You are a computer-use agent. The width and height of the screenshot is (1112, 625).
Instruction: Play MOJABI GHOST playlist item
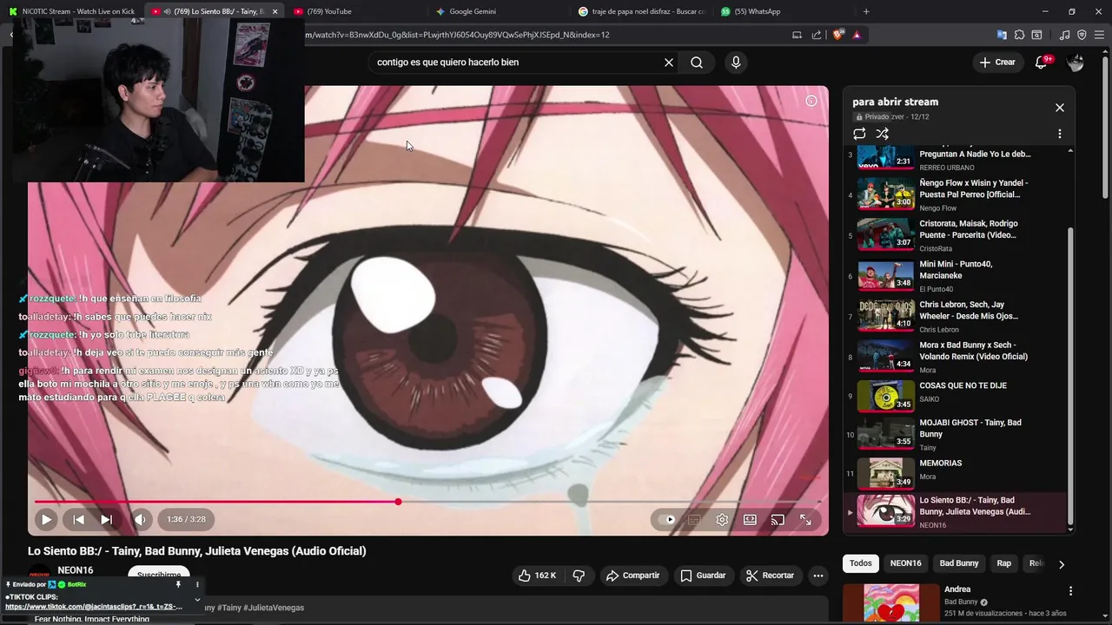(956, 434)
